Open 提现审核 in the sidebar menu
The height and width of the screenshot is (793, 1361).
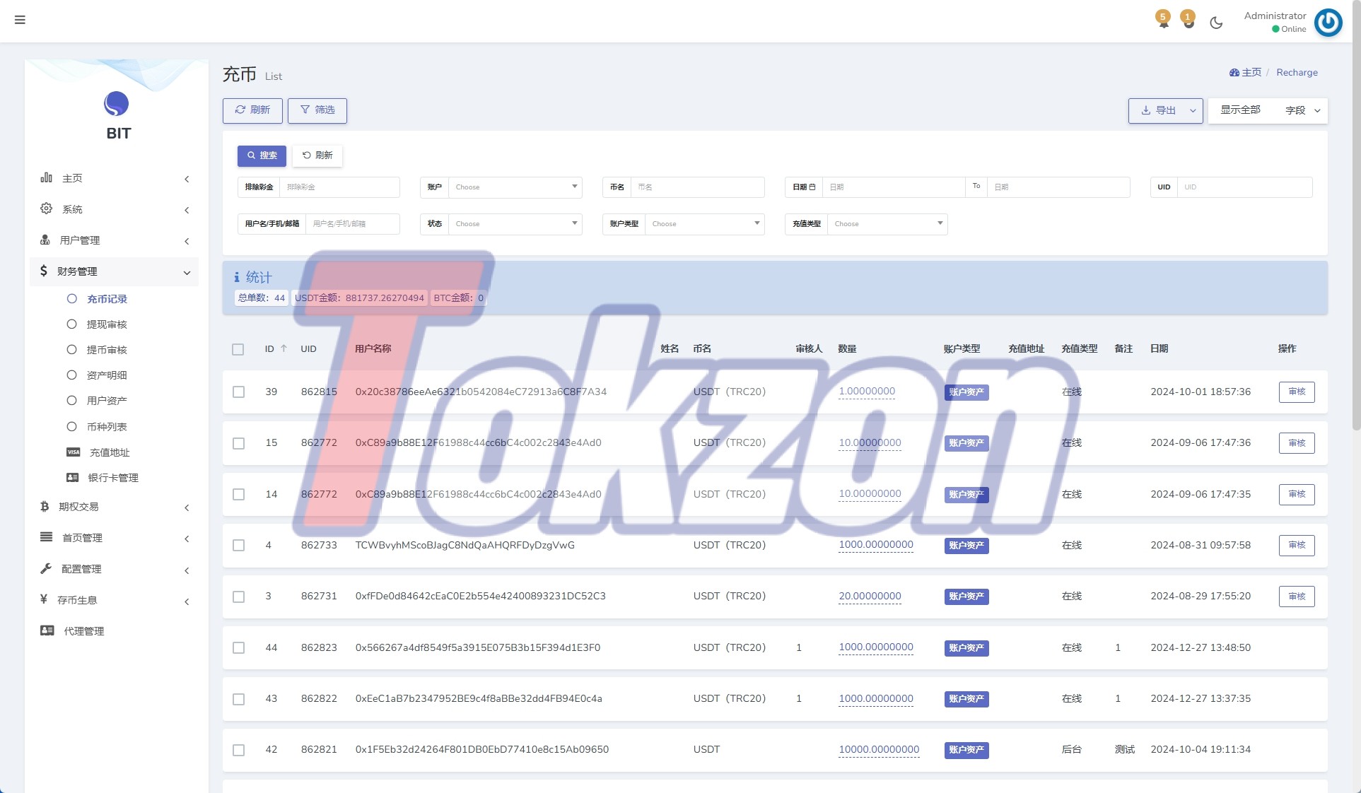pyautogui.click(x=107, y=324)
